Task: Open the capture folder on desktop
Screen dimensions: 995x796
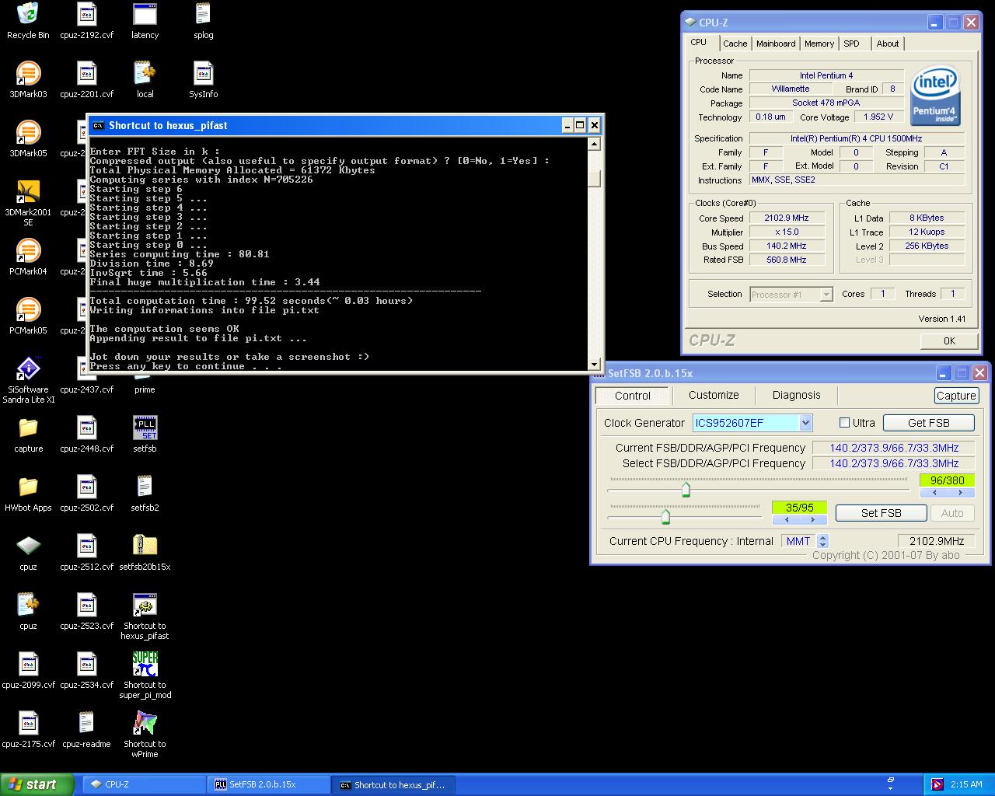Action: 28,428
